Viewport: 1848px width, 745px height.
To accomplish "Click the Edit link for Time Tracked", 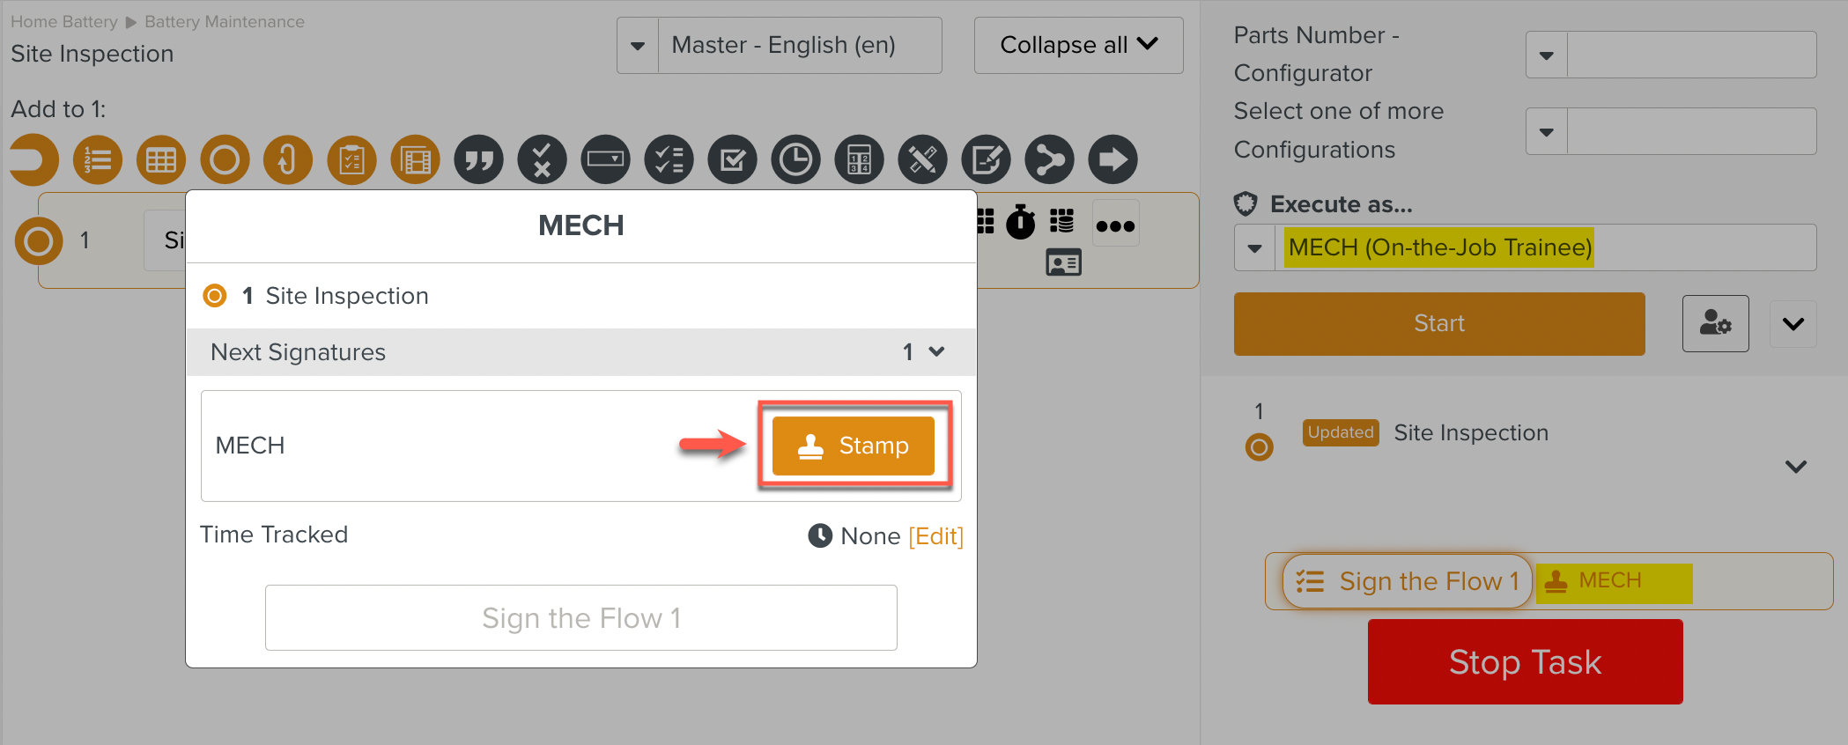I will pyautogui.click(x=935, y=536).
